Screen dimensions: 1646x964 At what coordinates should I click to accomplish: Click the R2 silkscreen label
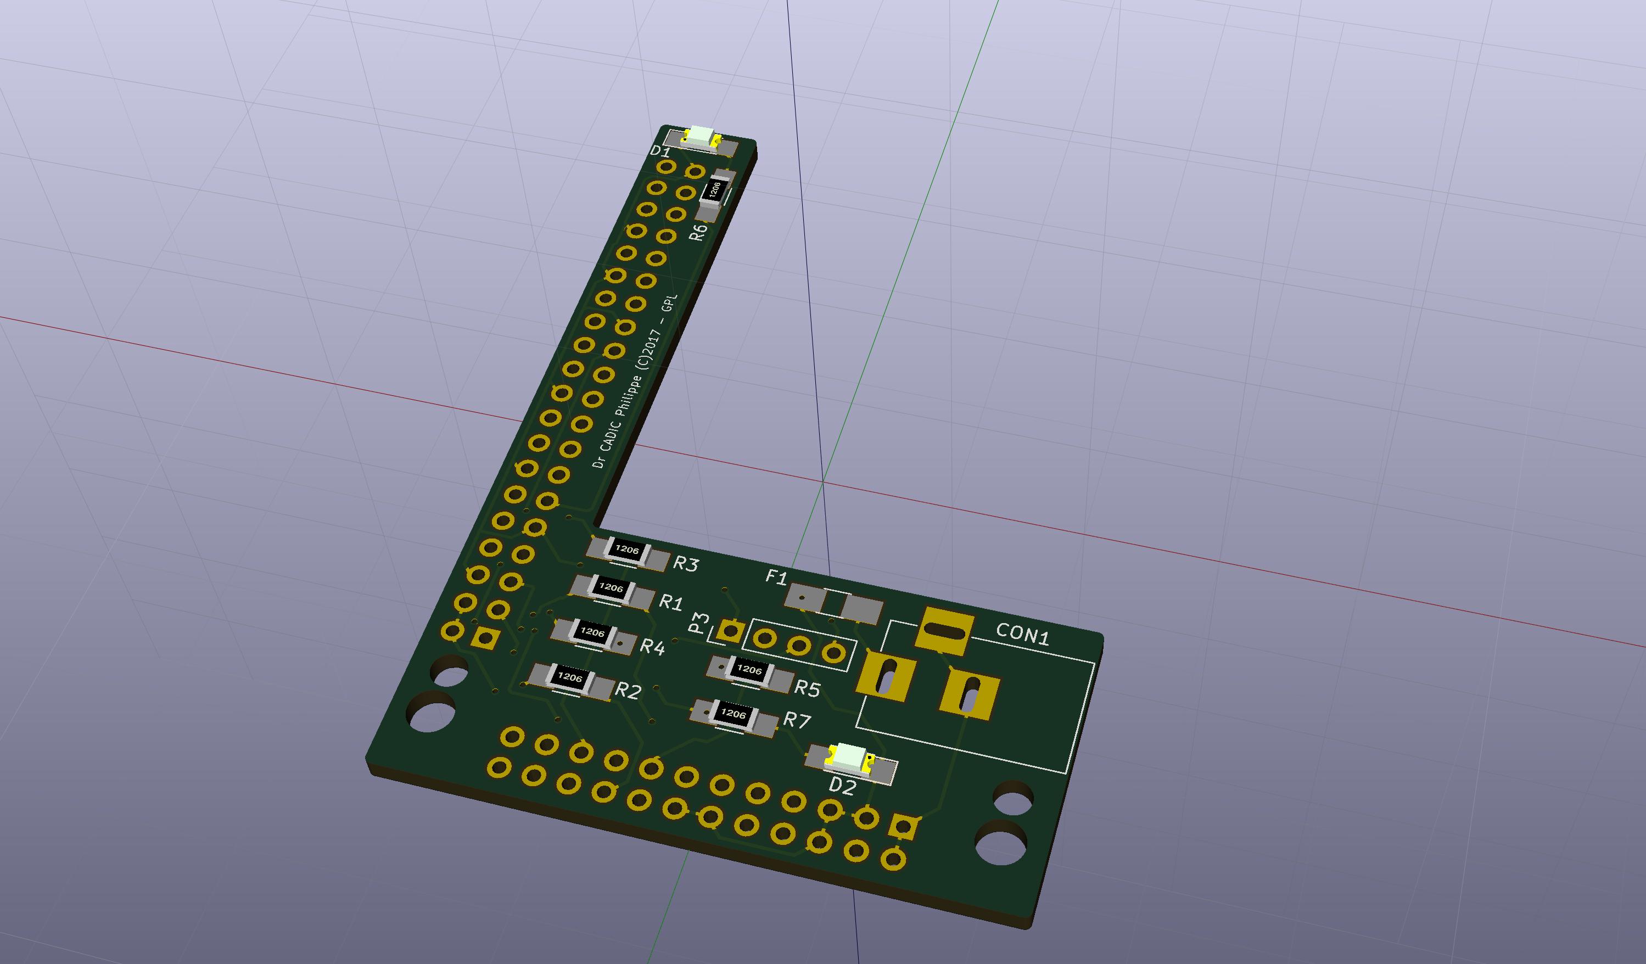point(628,691)
